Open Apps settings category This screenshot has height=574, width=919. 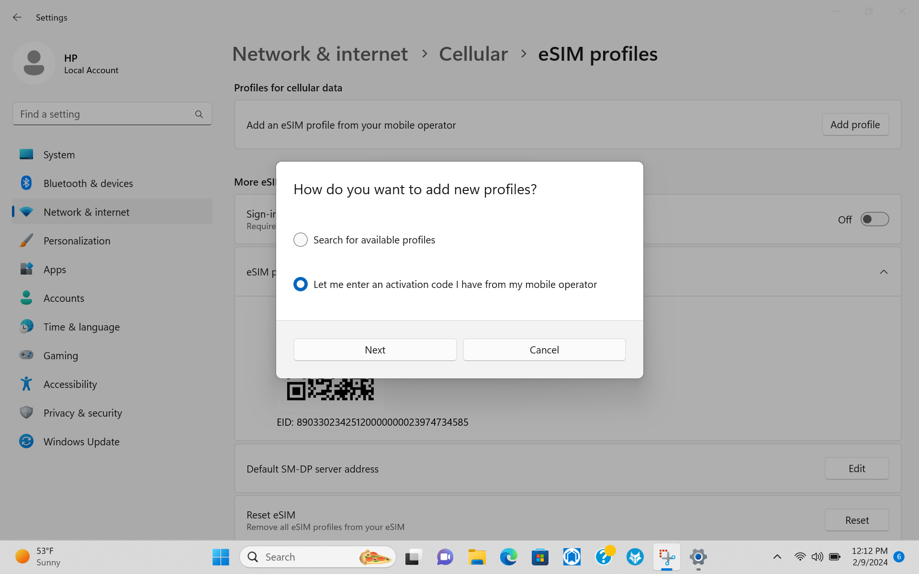(x=112, y=269)
